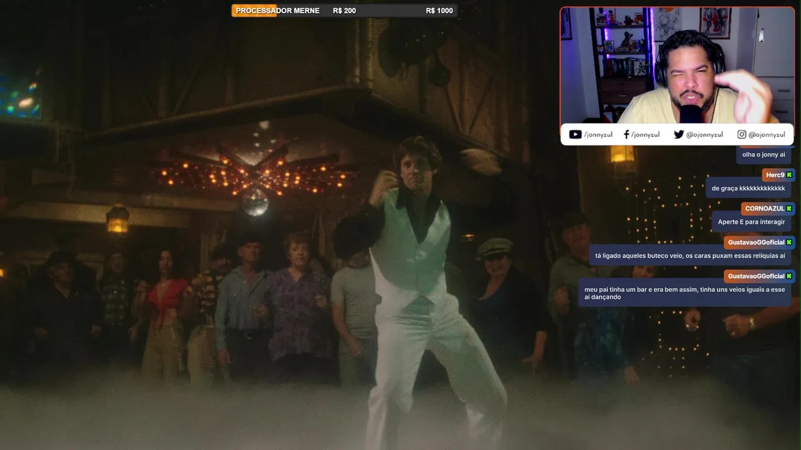The width and height of the screenshot is (801, 450).
Task: Click the 'R$ 1000' goal amount
Action: [439, 11]
